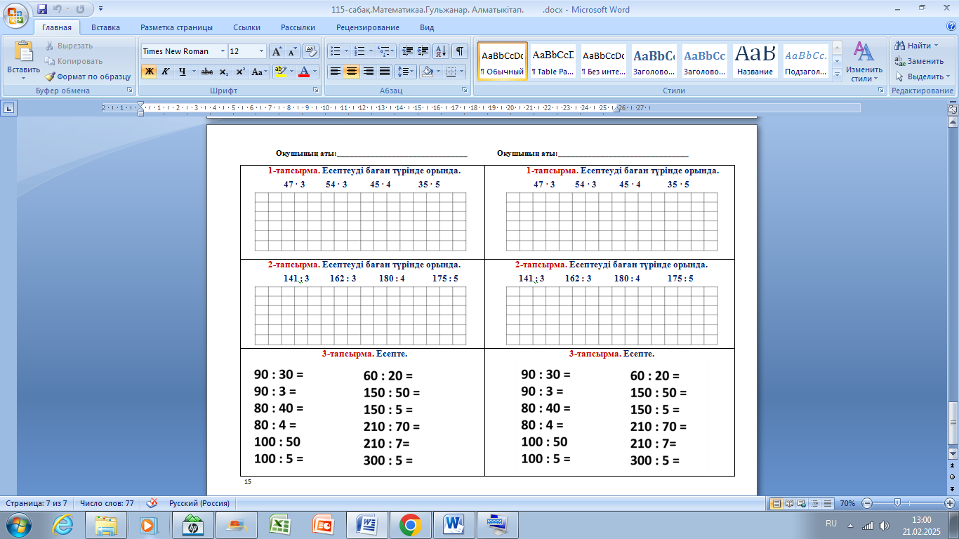
Task: Apply the red font color
Action: pyautogui.click(x=304, y=72)
